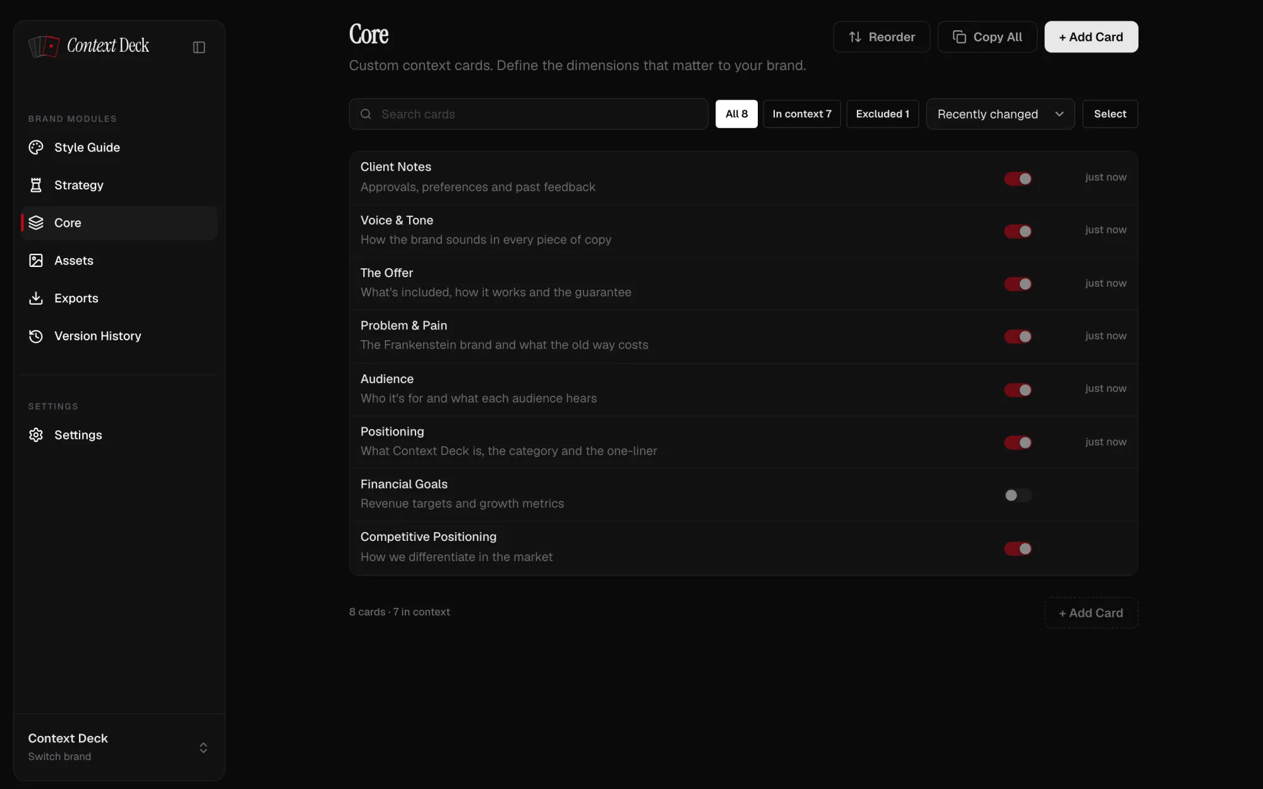Collapse the sidebar with the panel icon
Viewport: 1263px width, 789px height.
pyautogui.click(x=199, y=47)
